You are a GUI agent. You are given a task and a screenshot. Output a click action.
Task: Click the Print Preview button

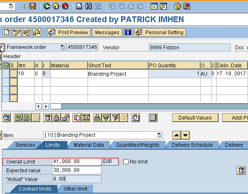(69, 33)
